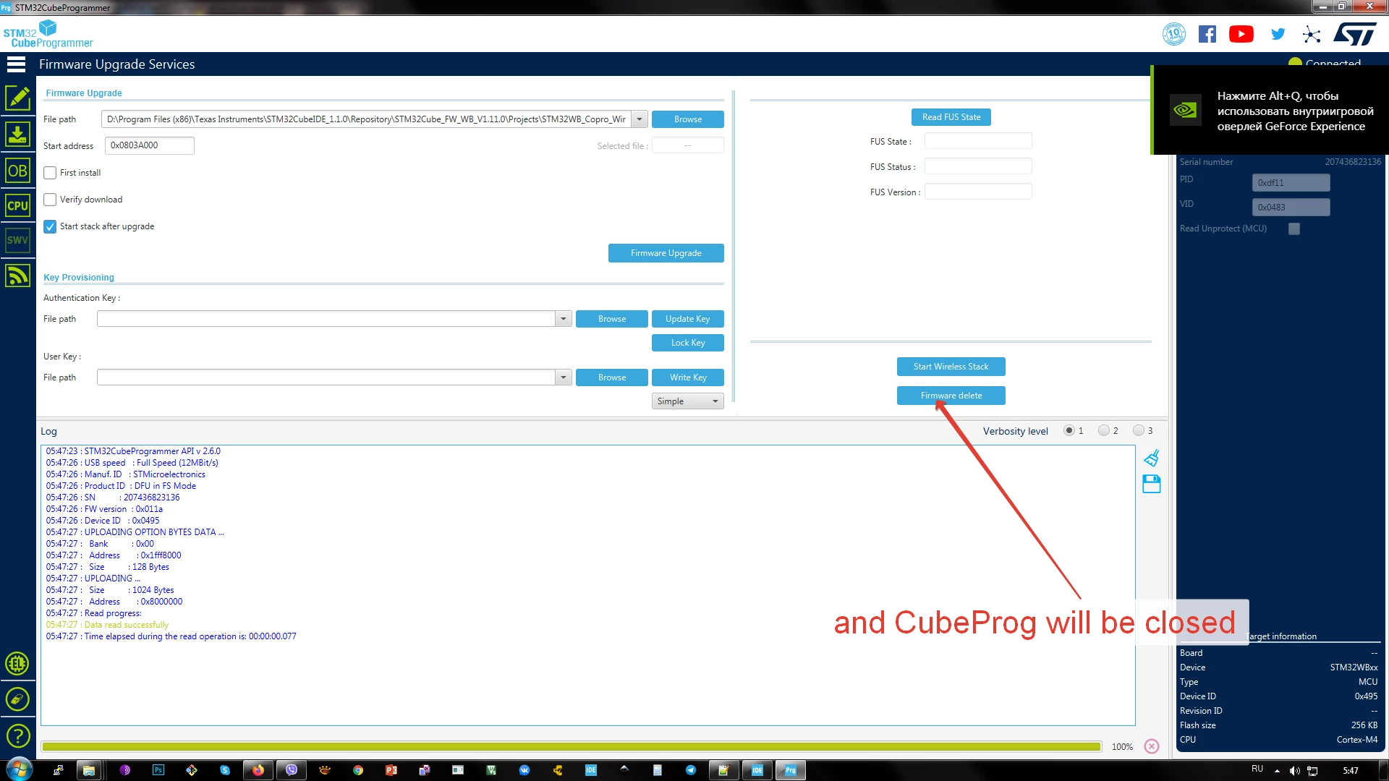
Task: Browse for the User Key file
Action: pos(612,377)
